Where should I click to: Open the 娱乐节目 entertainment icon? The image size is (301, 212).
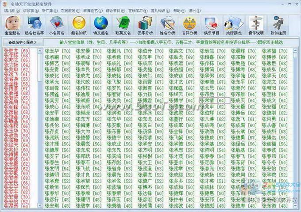click(x=212, y=26)
